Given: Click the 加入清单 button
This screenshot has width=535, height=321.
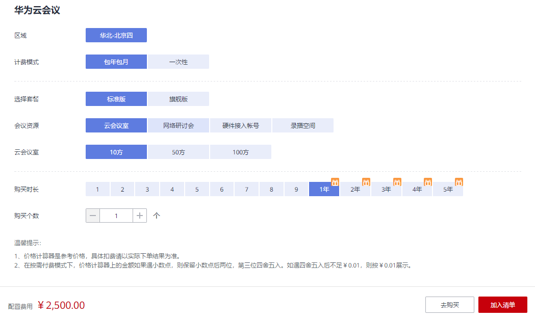Looking at the screenshot, I should [x=503, y=305].
